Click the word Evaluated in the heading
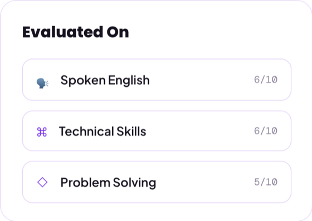The image size is (312, 221). [62, 32]
